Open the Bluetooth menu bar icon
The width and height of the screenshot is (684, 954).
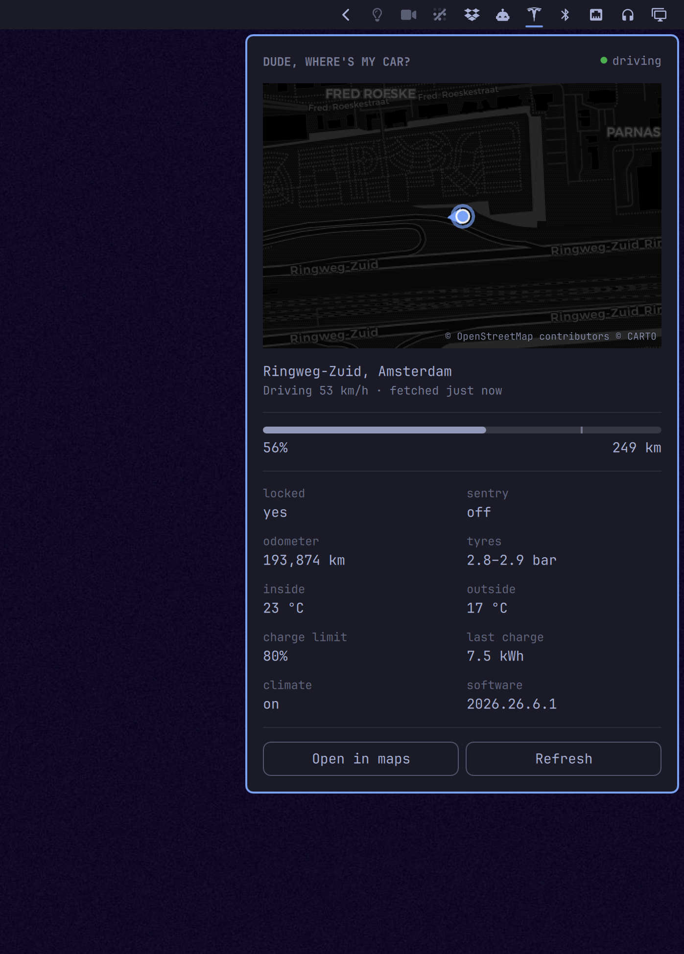point(565,15)
